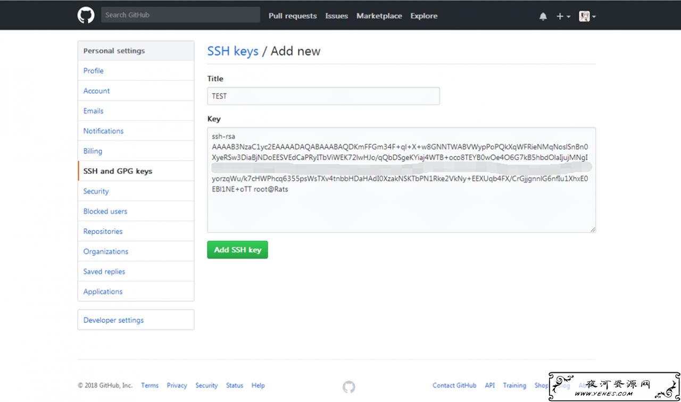Viewport: 681px width, 402px height.
Task: Open the Security item in the sidebar
Action: point(136,191)
